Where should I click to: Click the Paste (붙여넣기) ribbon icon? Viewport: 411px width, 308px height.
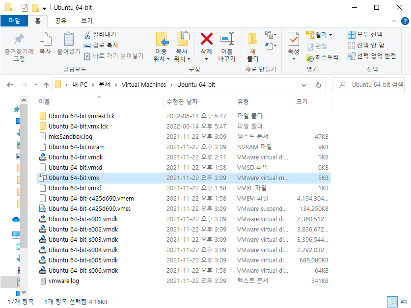[x=69, y=44]
